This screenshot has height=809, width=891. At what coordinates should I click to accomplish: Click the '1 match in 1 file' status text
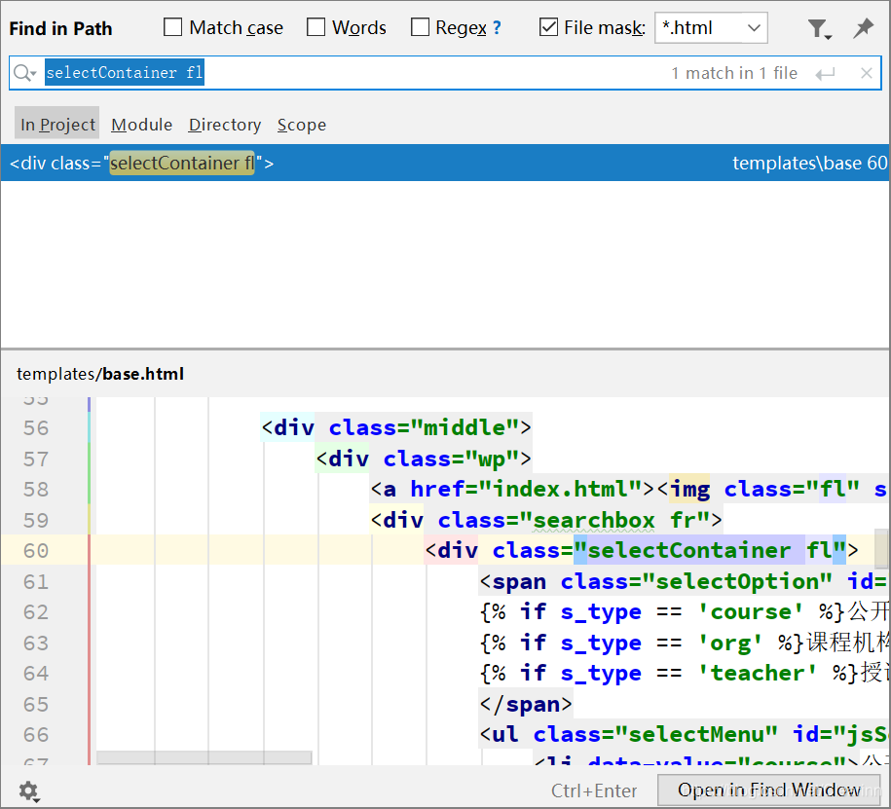coord(734,73)
